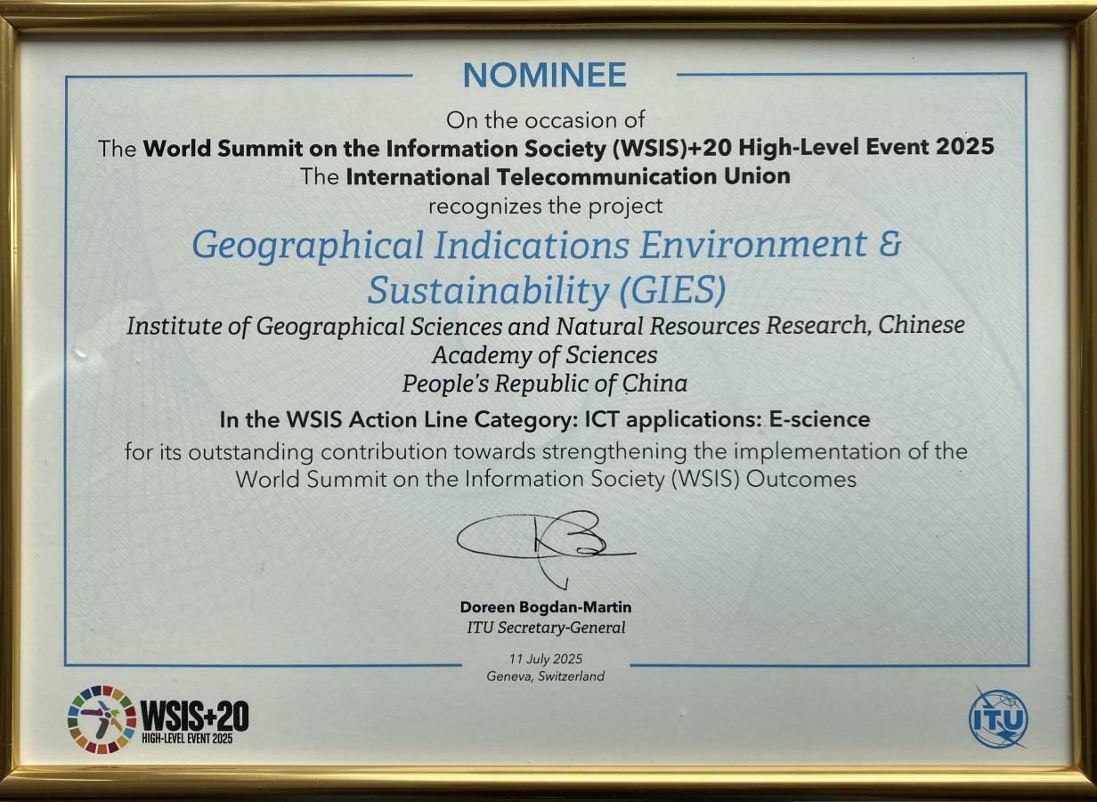Click the blue ITU globe logo
Image resolution: width=1097 pixels, height=802 pixels.
tap(998, 717)
